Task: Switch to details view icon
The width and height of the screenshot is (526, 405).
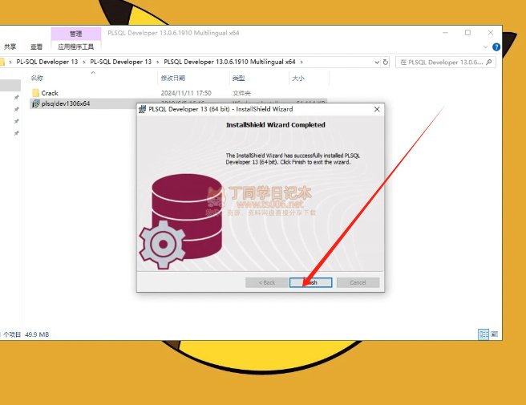Action: click(484, 334)
